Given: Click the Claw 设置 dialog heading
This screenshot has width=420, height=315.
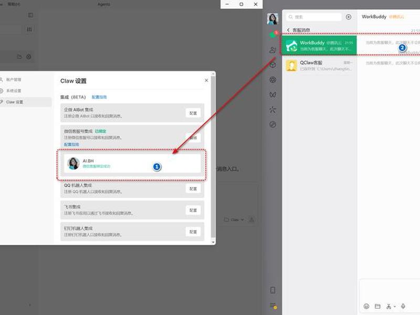Looking at the screenshot, I should click(x=73, y=81).
